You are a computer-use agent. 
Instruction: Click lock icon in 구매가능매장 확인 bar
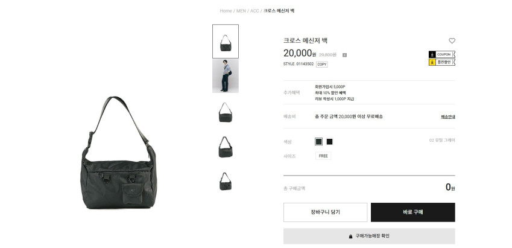pyautogui.click(x=350, y=237)
